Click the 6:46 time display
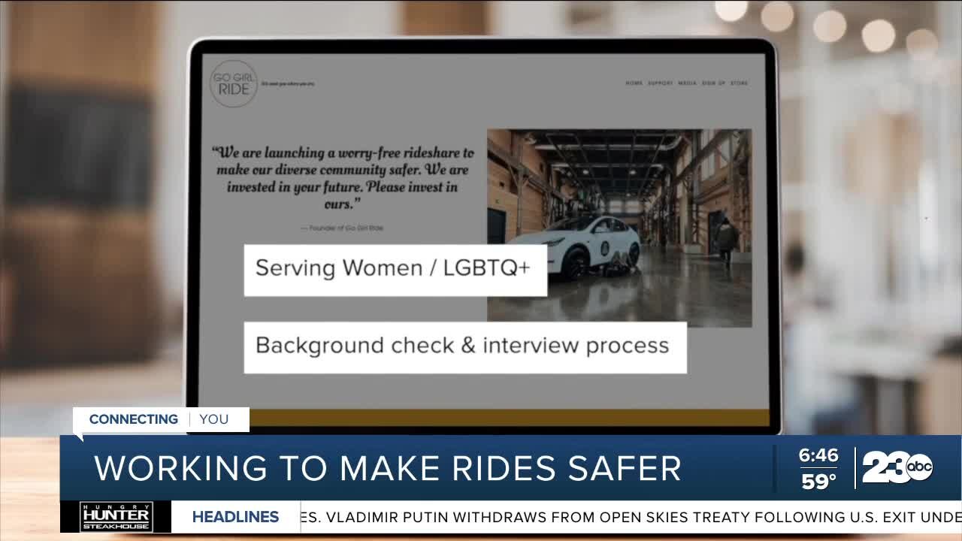Viewport: 962px width, 541px height. pos(818,455)
